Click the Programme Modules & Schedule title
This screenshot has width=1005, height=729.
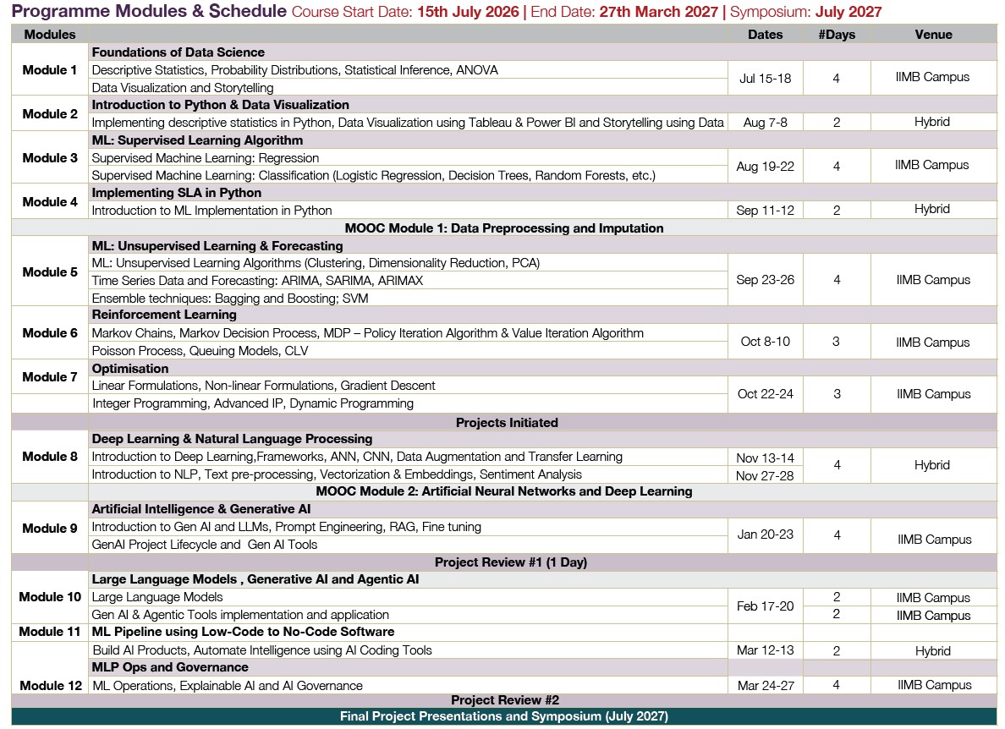(x=149, y=12)
